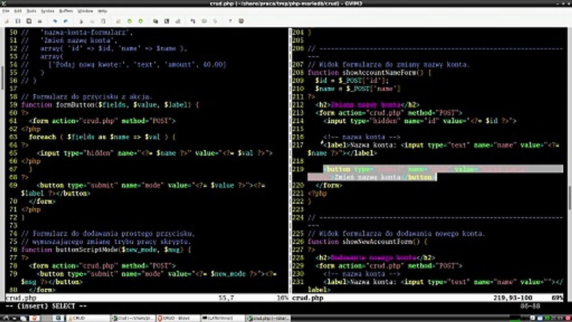Open the Syntax menu
Viewport: 572px width, 322px height.
click(x=47, y=11)
